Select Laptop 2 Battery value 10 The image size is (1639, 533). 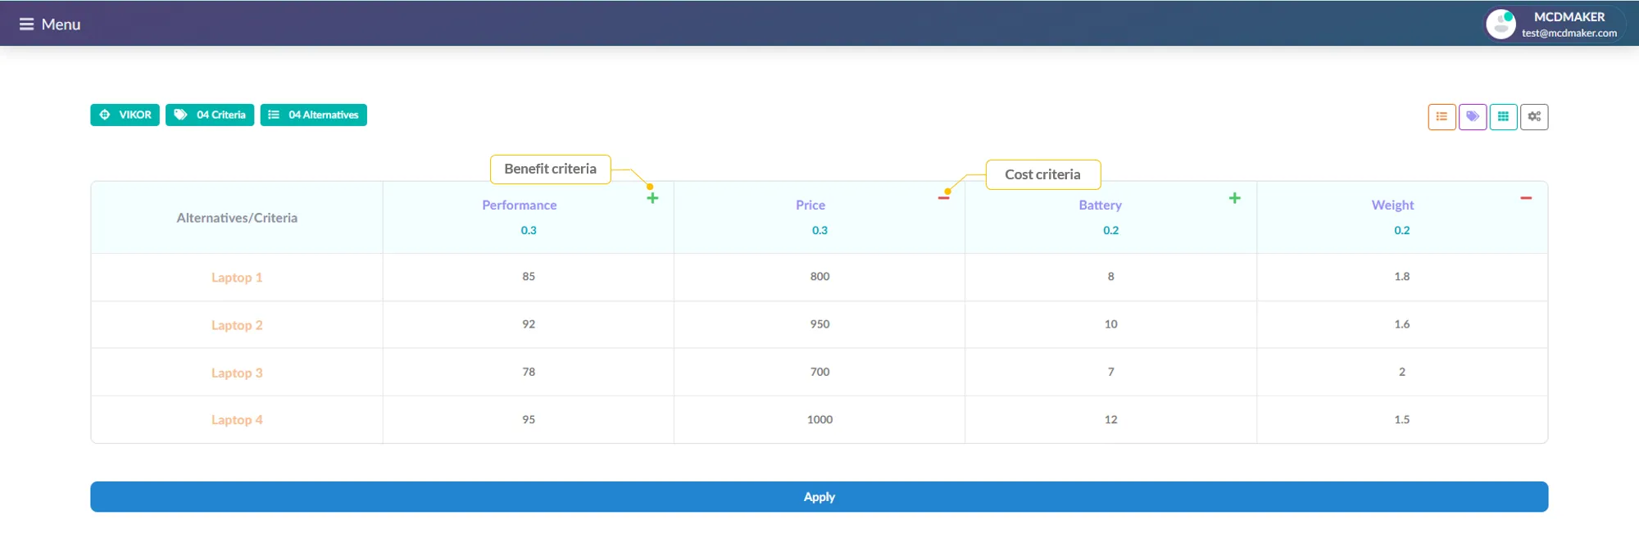coord(1111,324)
